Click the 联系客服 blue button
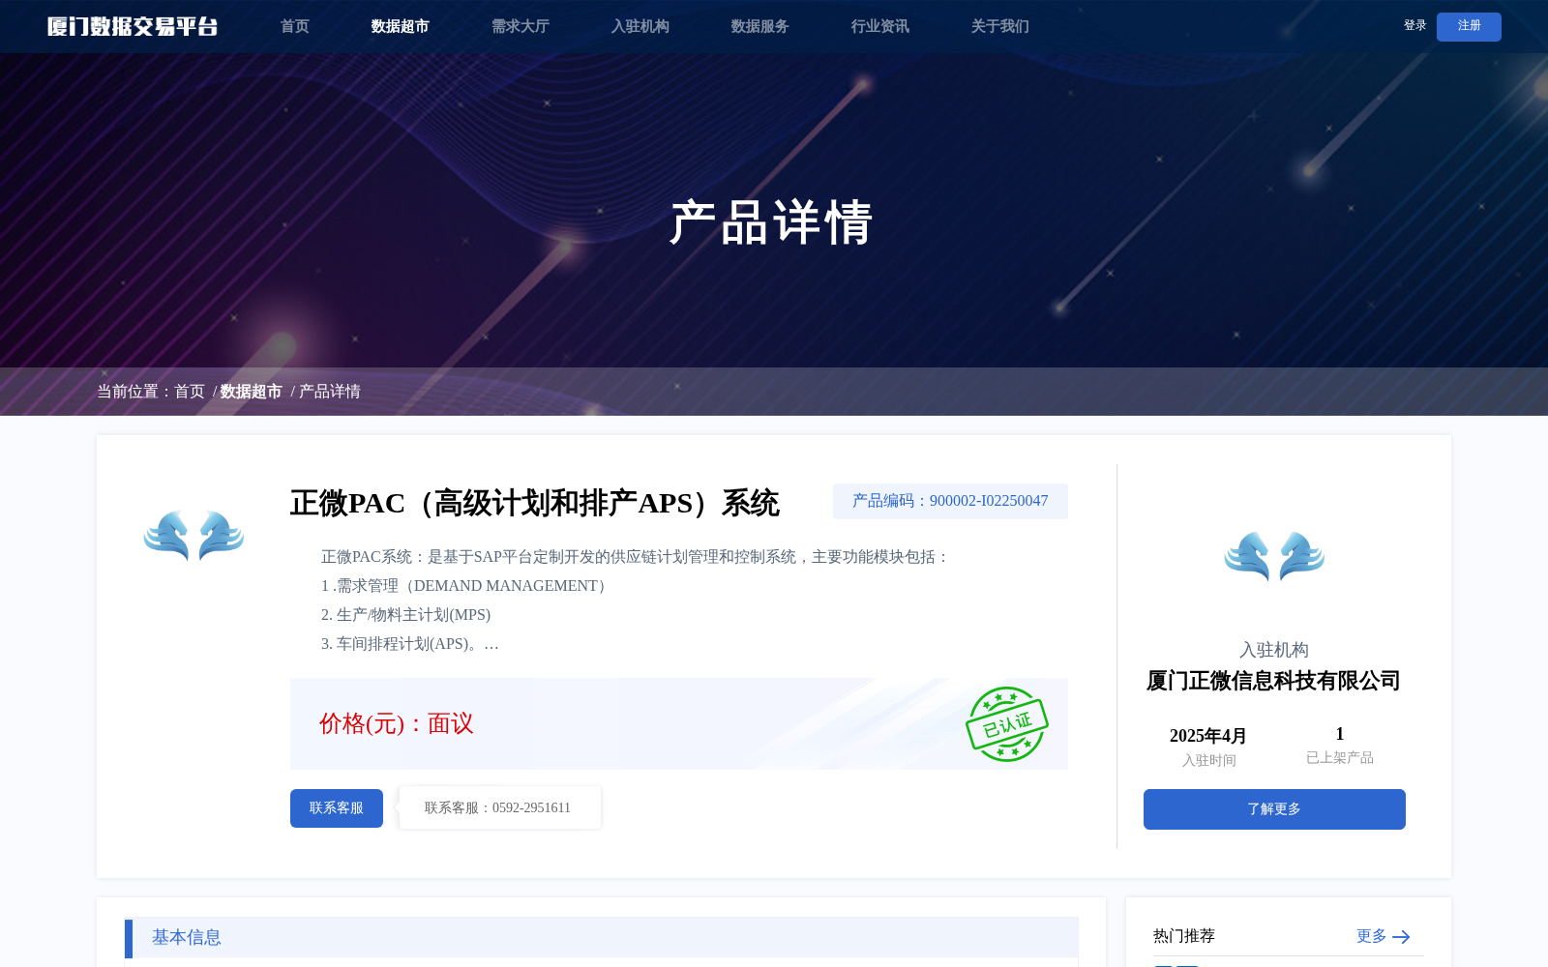 point(337,808)
